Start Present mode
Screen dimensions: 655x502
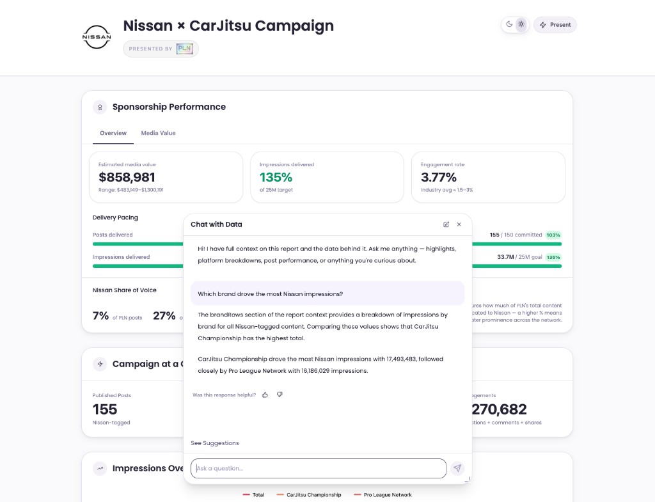point(555,25)
